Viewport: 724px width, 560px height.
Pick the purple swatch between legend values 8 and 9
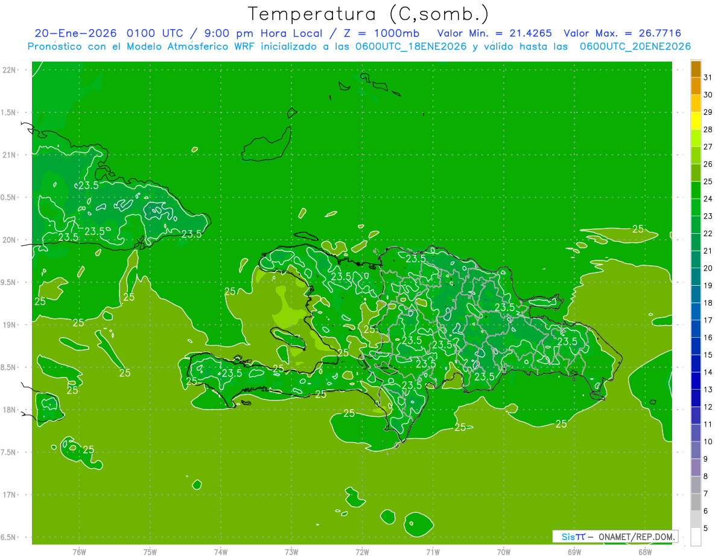click(x=696, y=468)
